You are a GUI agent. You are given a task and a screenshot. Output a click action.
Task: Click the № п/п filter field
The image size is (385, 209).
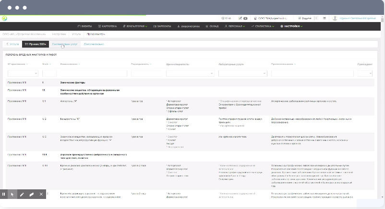click(49, 73)
